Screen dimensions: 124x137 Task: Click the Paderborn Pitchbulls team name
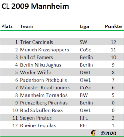point(43,80)
